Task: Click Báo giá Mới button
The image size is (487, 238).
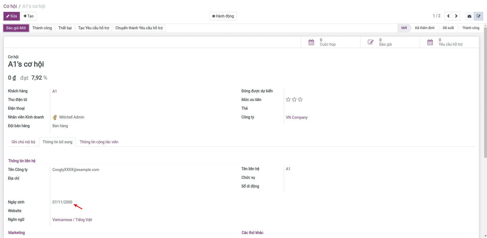Action: 16,28
